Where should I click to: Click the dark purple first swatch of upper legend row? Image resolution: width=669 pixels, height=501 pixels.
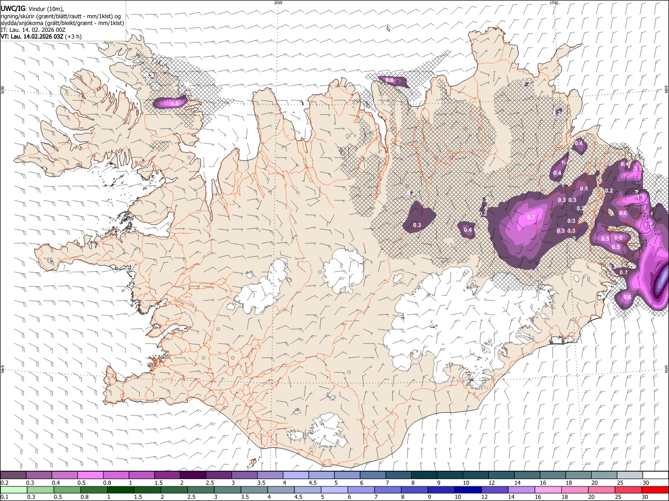[13, 475]
